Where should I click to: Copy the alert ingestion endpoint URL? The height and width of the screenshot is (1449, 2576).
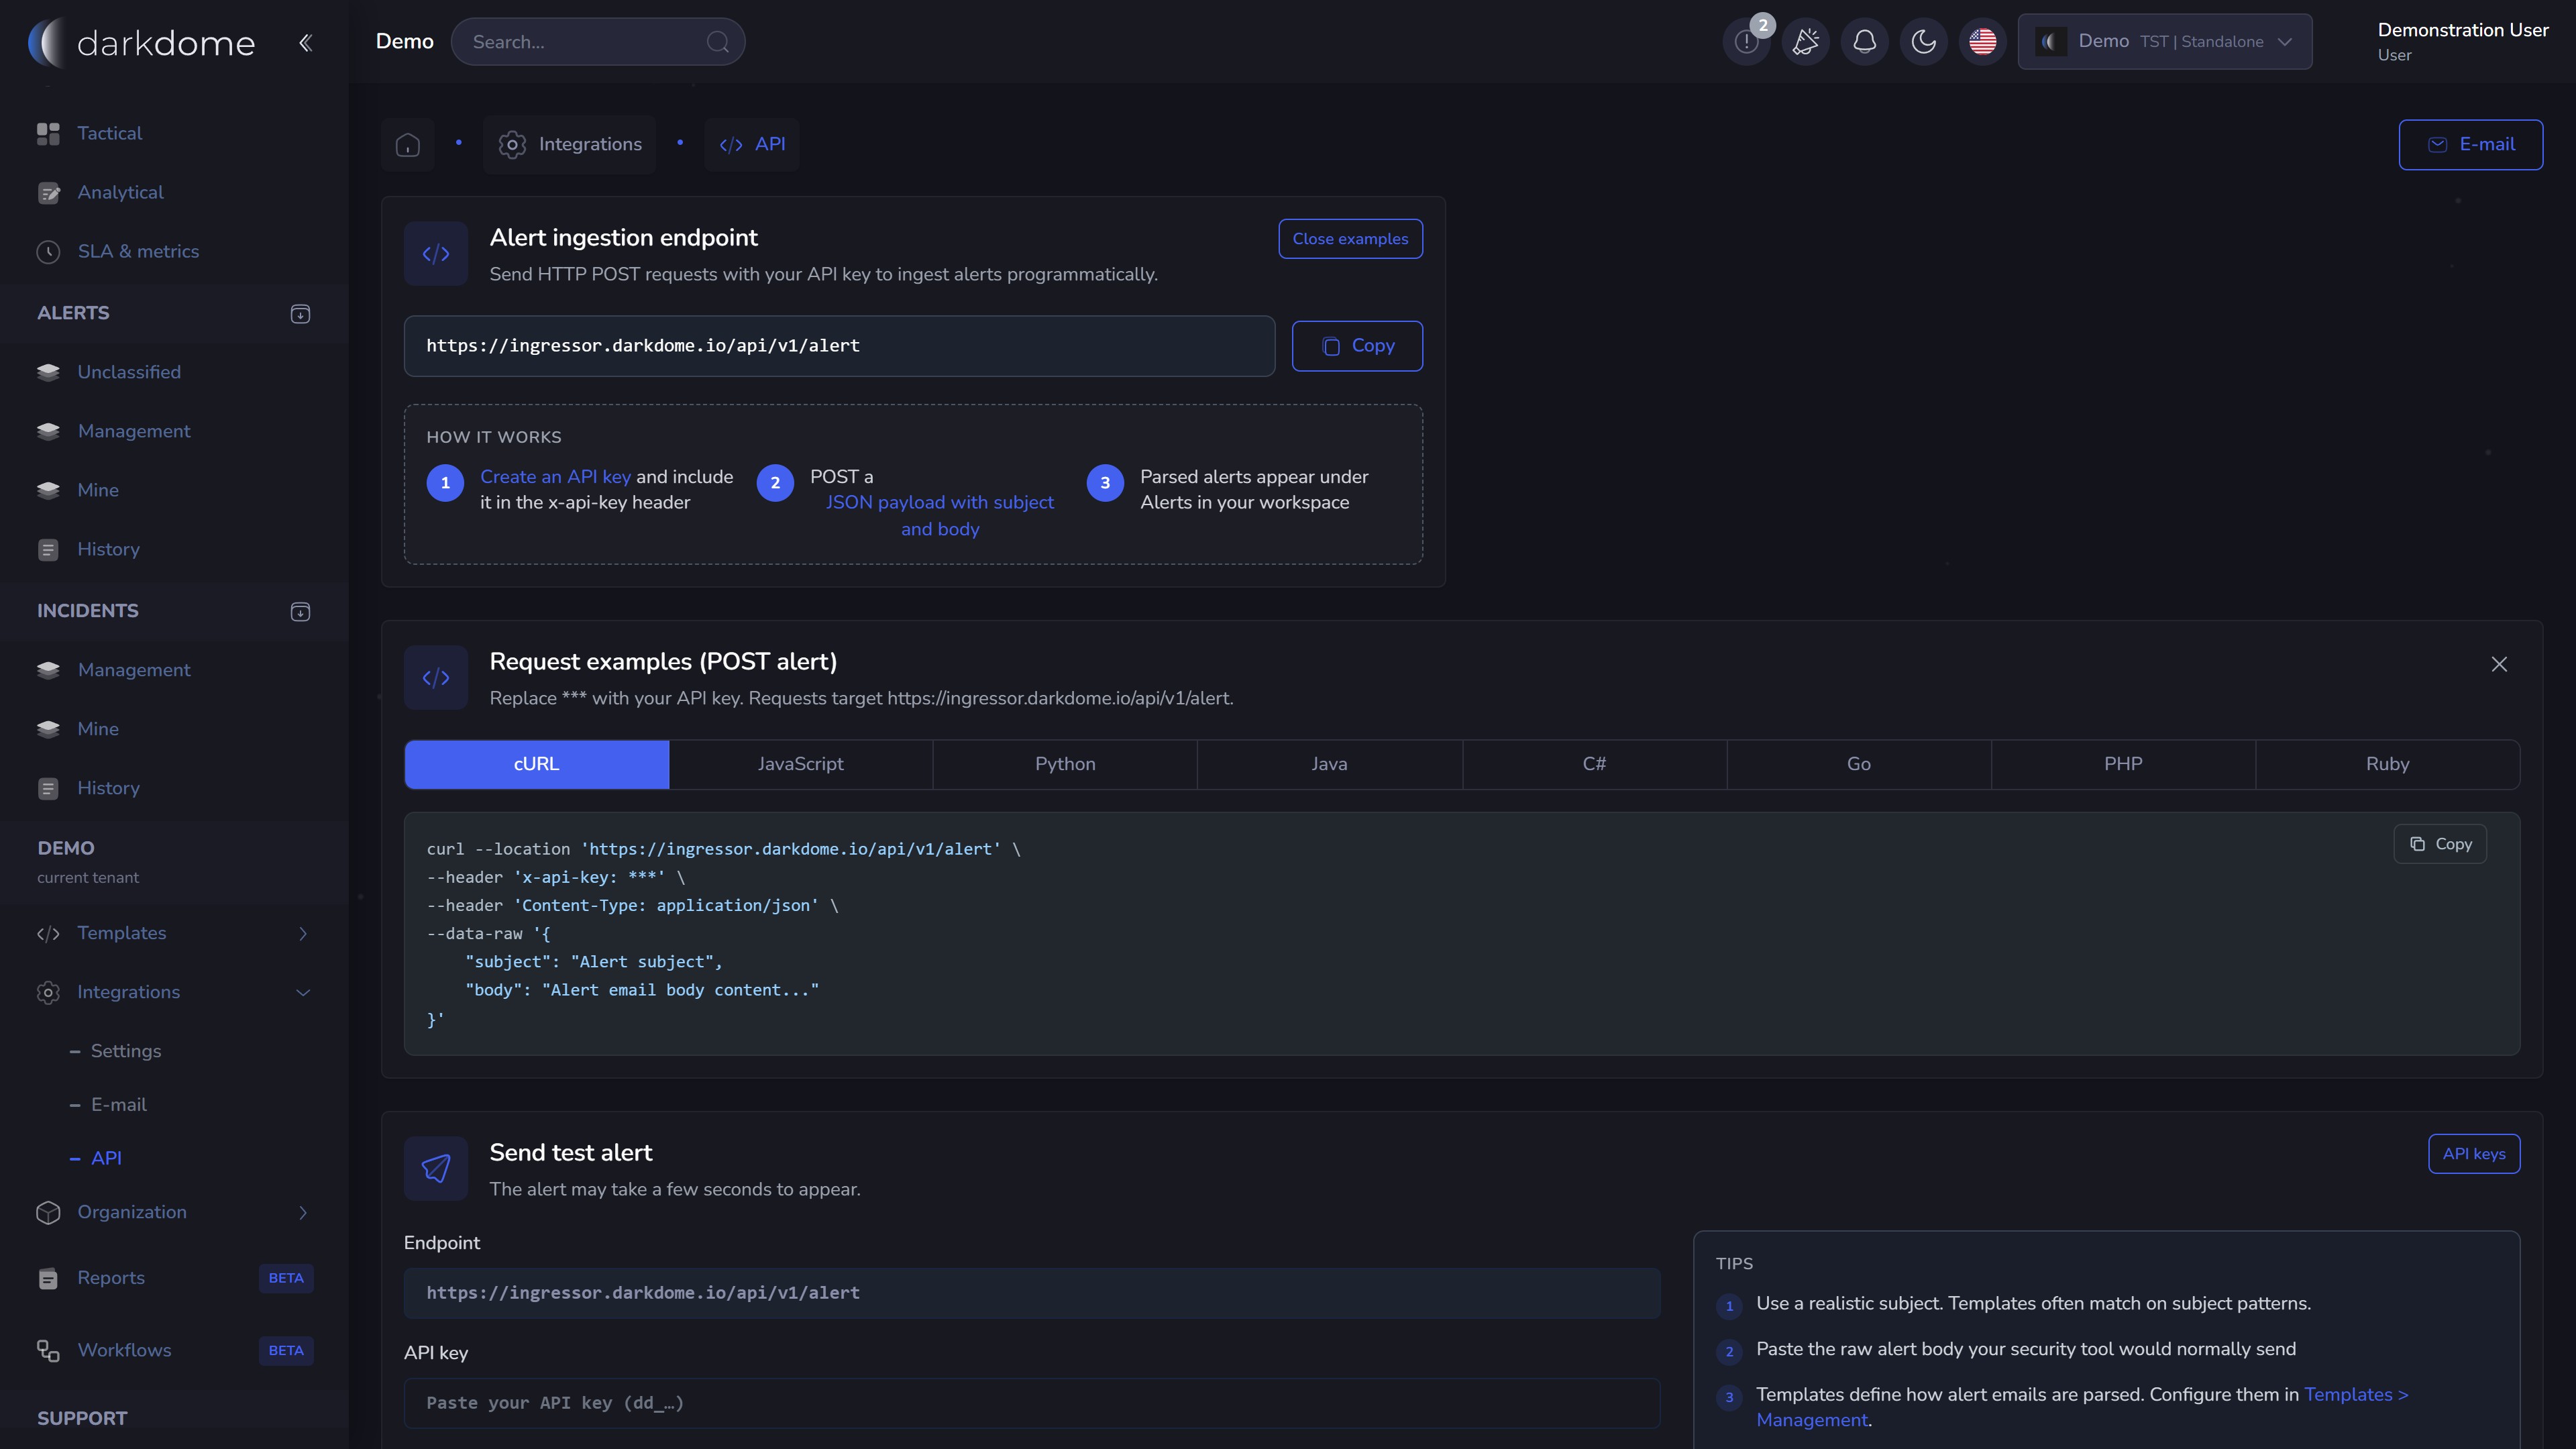(x=1357, y=346)
